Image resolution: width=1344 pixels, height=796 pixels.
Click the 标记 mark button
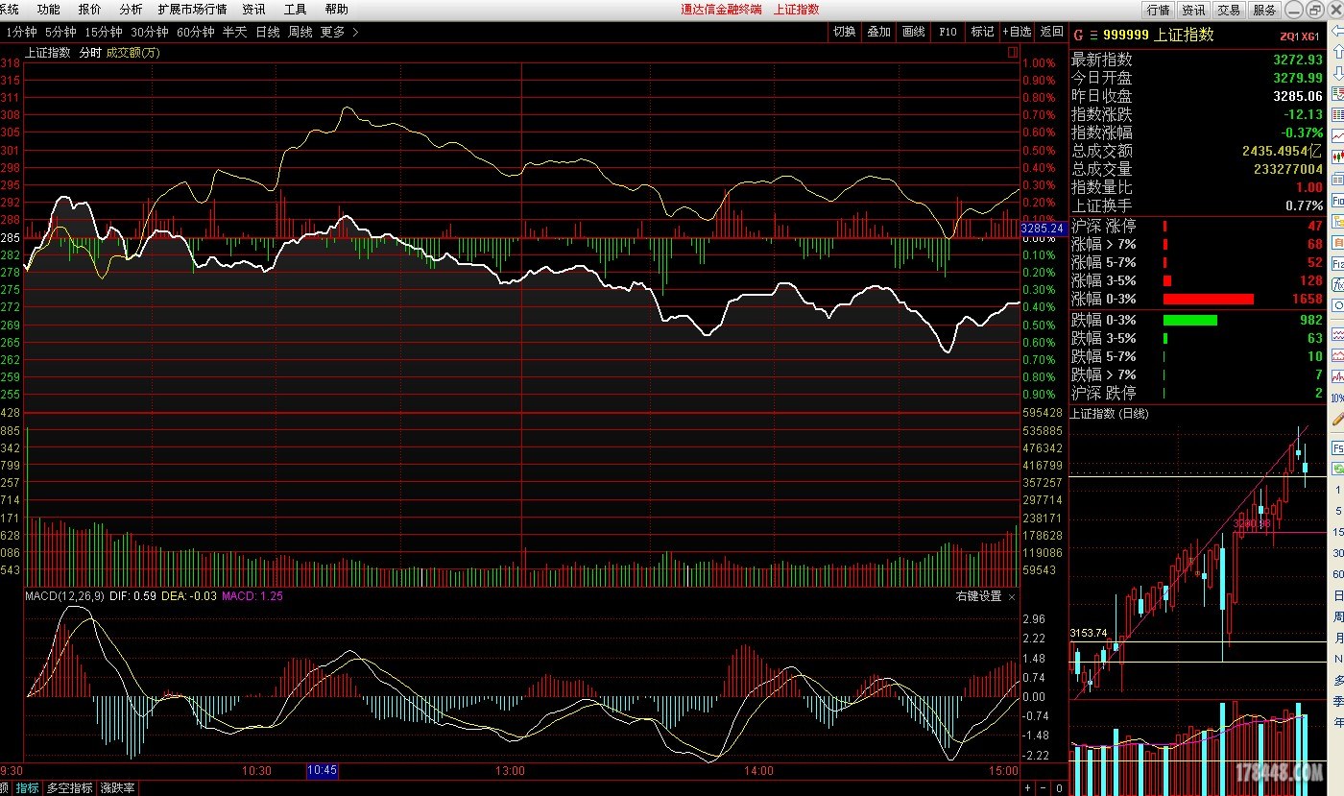(982, 32)
